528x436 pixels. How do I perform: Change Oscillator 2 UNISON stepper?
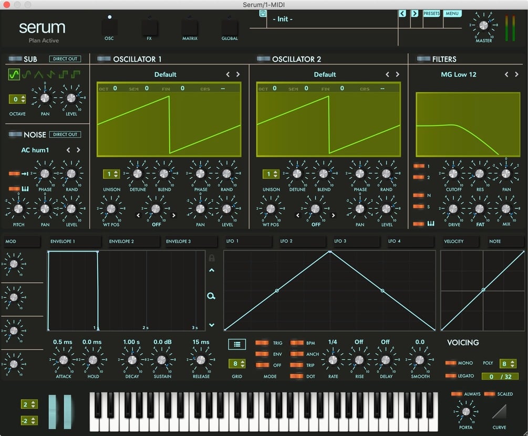(x=271, y=174)
